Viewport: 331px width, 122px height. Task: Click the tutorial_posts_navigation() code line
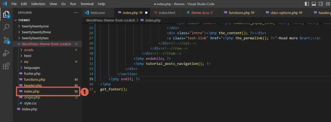point(172,64)
